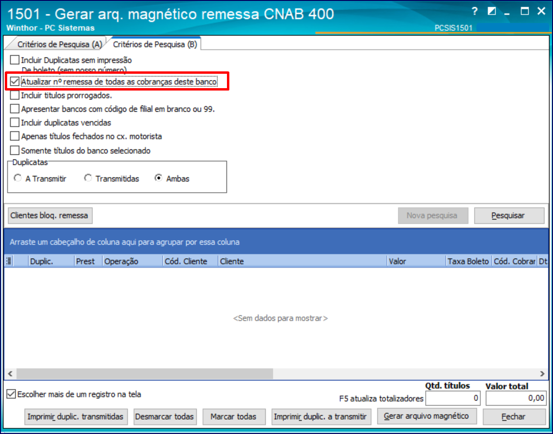This screenshot has height=434, width=553.
Task: Sort by Valor column header
Action: click(416, 261)
